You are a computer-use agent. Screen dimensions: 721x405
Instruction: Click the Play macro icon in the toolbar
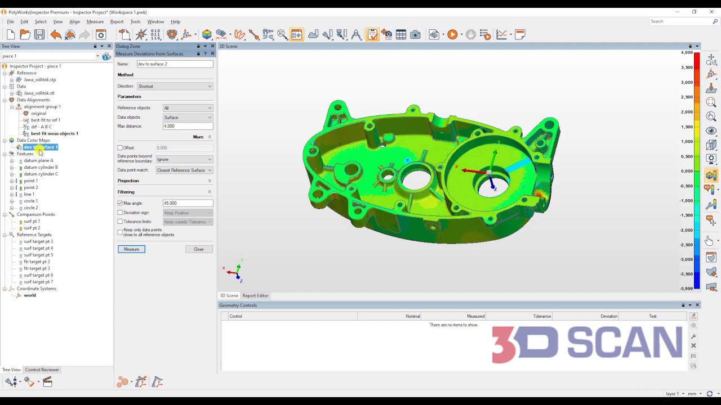tap(452, 34)
